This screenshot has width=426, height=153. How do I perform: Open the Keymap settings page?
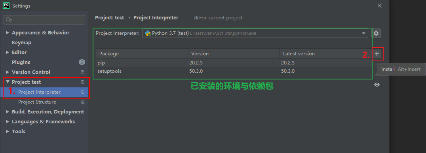(x=21, y=43)
